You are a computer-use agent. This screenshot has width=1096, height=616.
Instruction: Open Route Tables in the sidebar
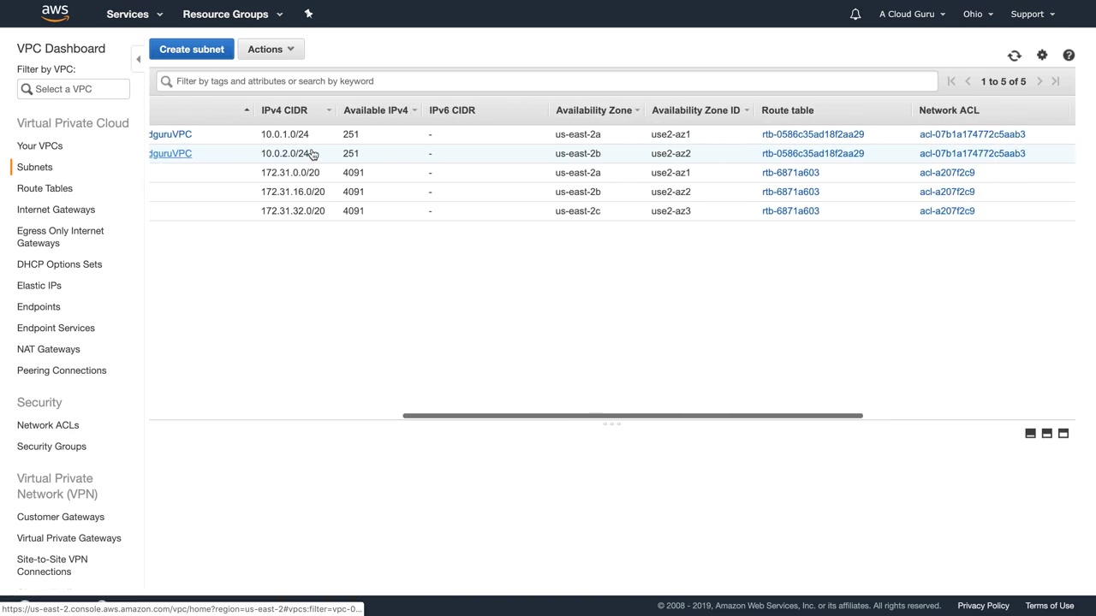(x=45, y=188)
